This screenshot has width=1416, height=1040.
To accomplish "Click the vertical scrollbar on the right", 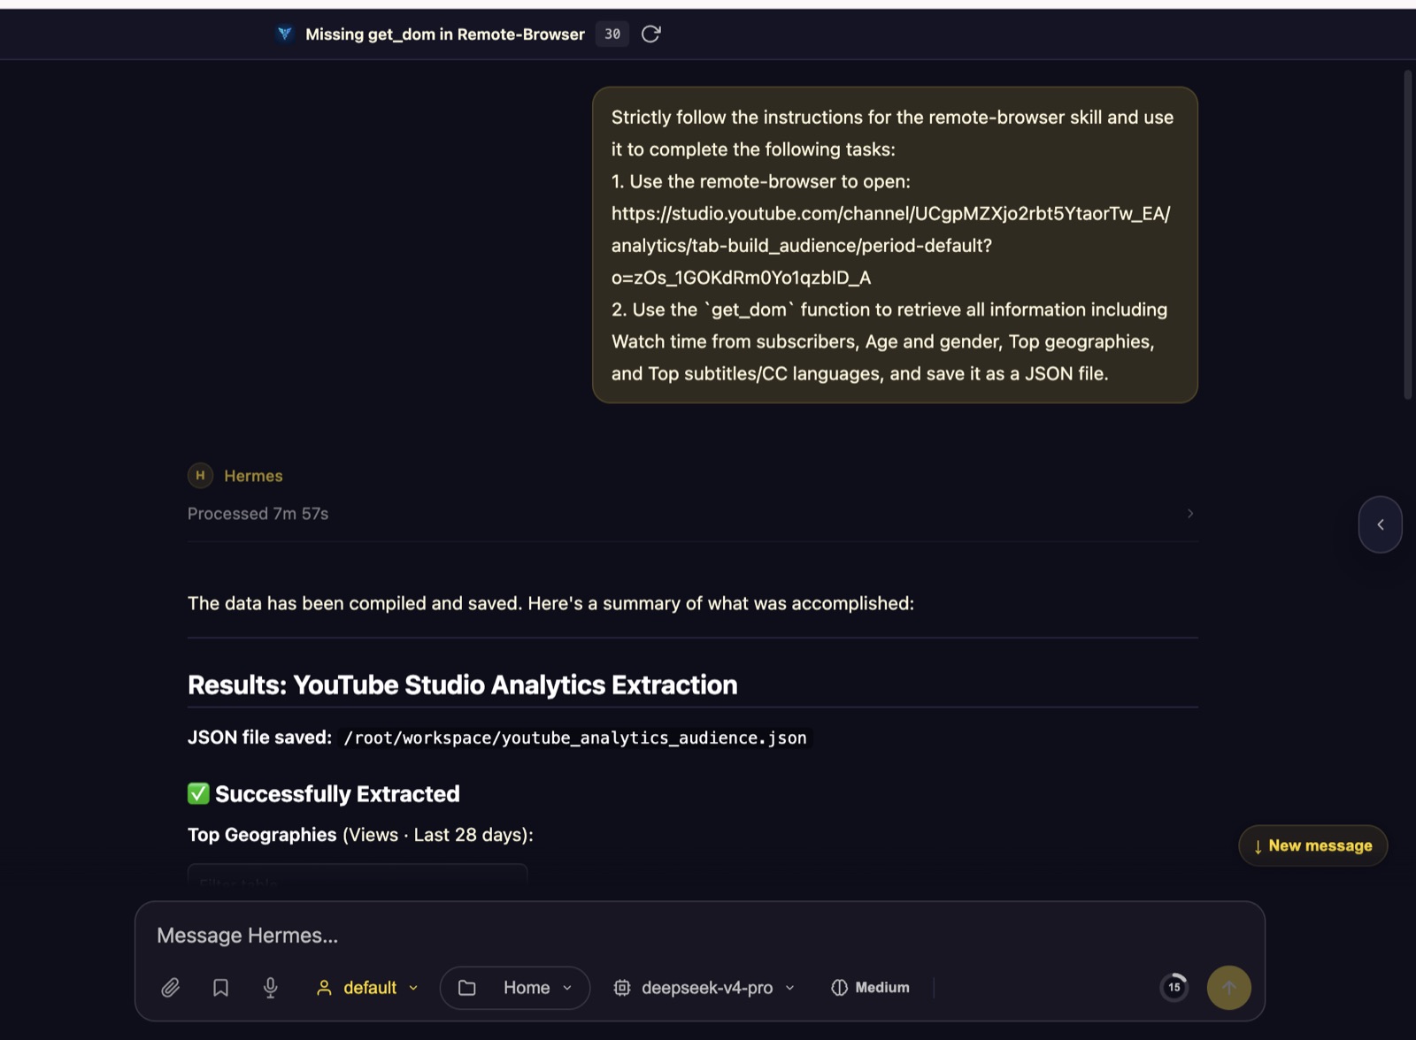I will click(1408, 234).
